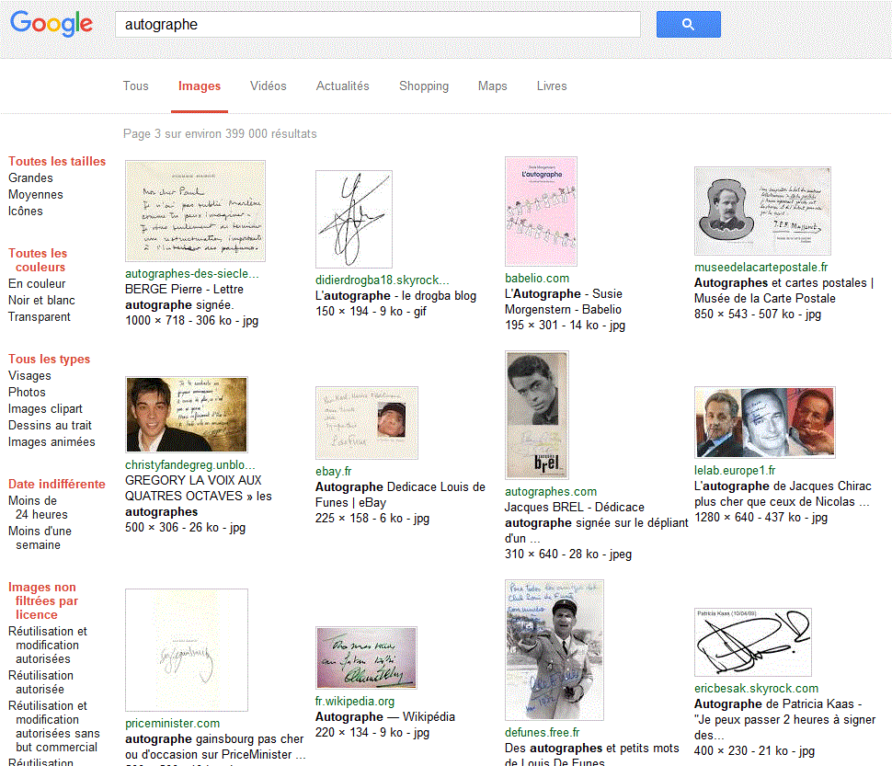Visit didierdrogba18.skyrock source link

[383, 280]
